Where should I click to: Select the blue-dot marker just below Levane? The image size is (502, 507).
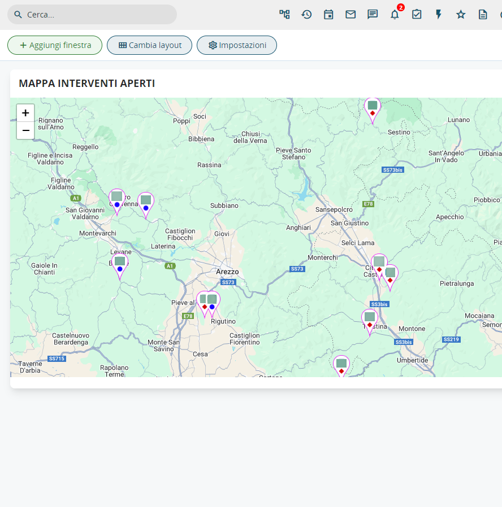120,266
